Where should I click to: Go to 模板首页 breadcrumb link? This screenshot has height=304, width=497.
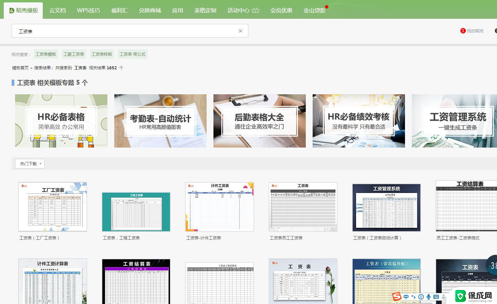click(20, 68)
